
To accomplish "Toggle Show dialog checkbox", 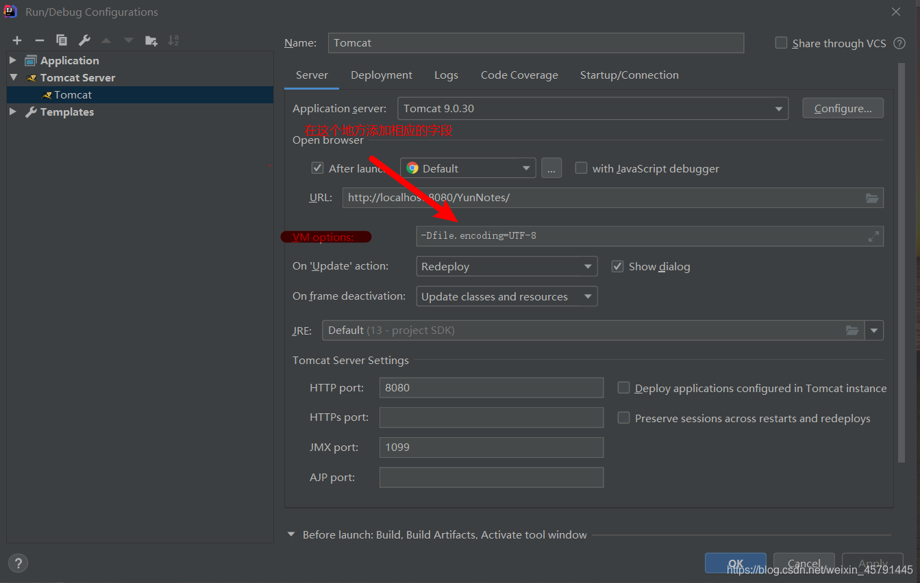I will pos(617,265).
